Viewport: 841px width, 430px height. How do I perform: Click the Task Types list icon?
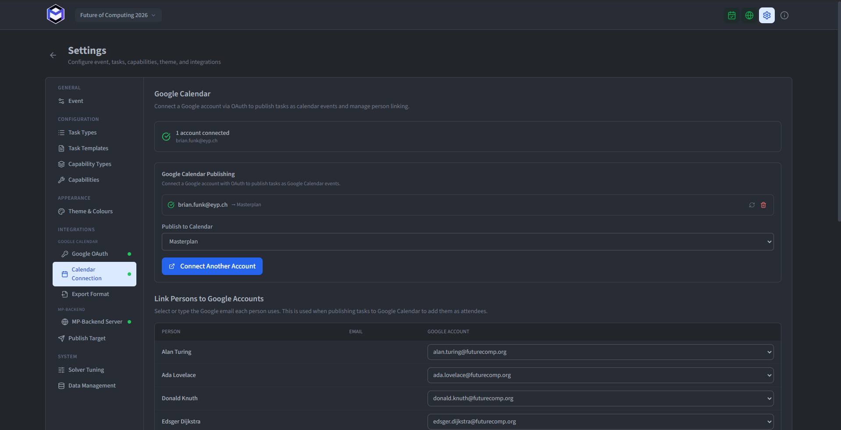[61, 133]
